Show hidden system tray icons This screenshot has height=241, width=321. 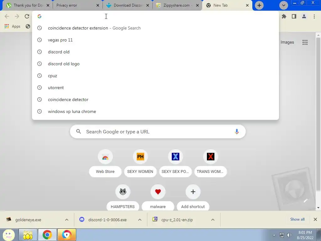[x=274, y=235]
